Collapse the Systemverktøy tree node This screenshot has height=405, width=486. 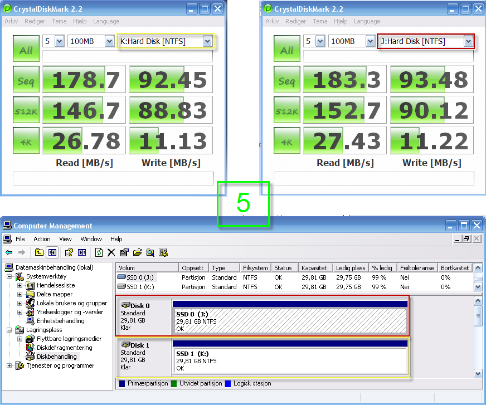click(9, 276)
